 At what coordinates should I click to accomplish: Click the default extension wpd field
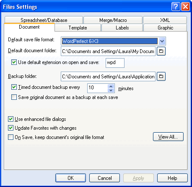click(x=115, y=63)
